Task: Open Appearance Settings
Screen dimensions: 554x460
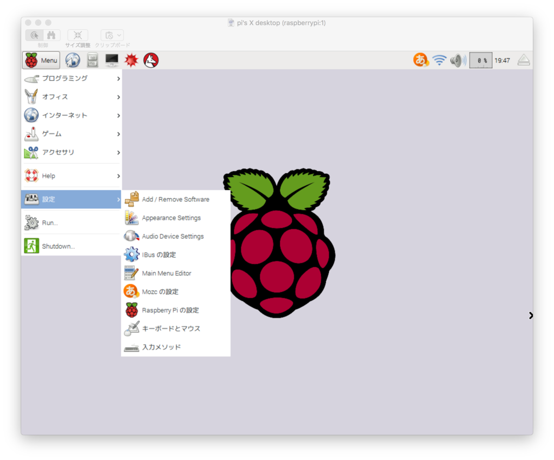Action: (176, 218)
